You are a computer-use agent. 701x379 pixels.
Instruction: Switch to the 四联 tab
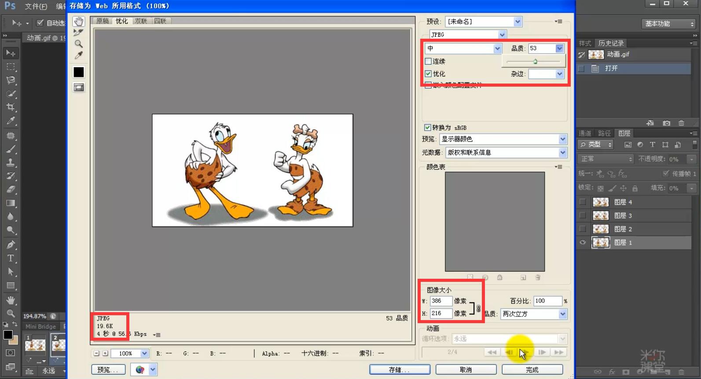[x=160, y=21]
